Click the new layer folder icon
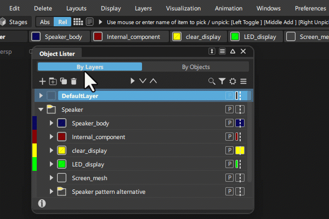Viewport: 329px width, 219px height. click(x=53, y=81)
